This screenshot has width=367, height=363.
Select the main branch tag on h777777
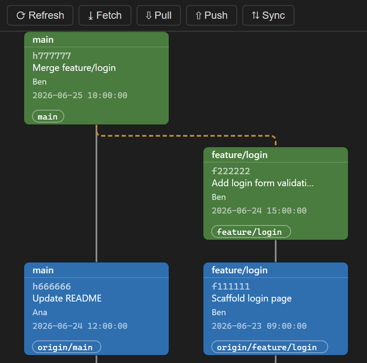48,117
